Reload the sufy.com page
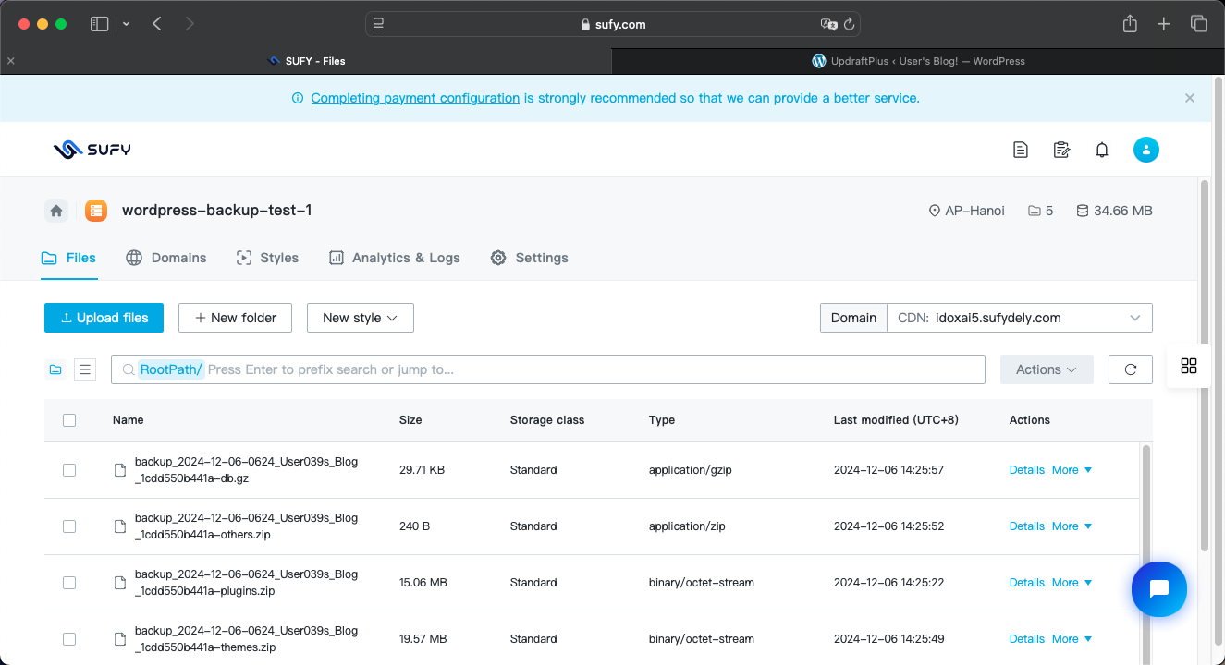 click(x=849, y=25)
